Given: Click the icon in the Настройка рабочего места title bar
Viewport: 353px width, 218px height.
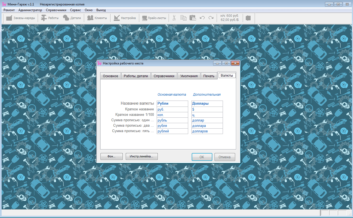Looking at the screenshot, I should coord(100,63).
